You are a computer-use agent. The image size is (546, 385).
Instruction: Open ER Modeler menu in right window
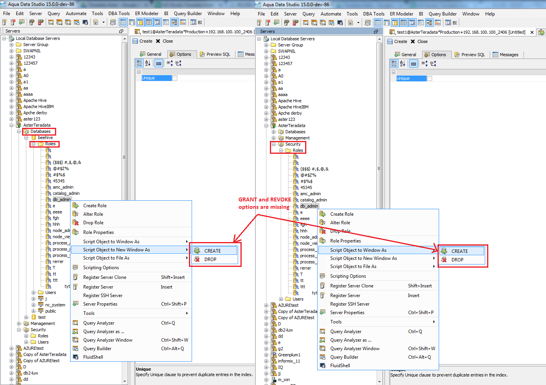[x=402, y=14]
